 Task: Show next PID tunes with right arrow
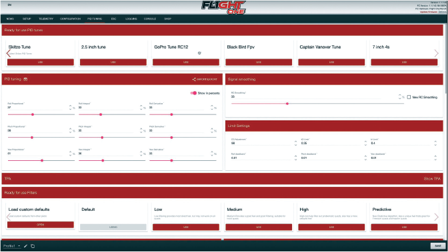pyautogui.click(x=436, y=53)
